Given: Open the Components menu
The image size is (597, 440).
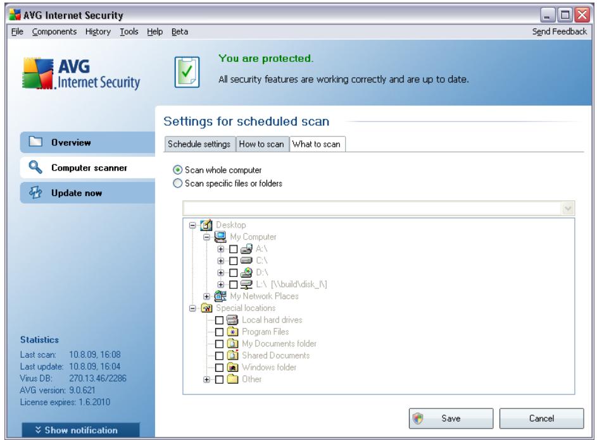Looking at the screenshot, I should click(54, 32).
